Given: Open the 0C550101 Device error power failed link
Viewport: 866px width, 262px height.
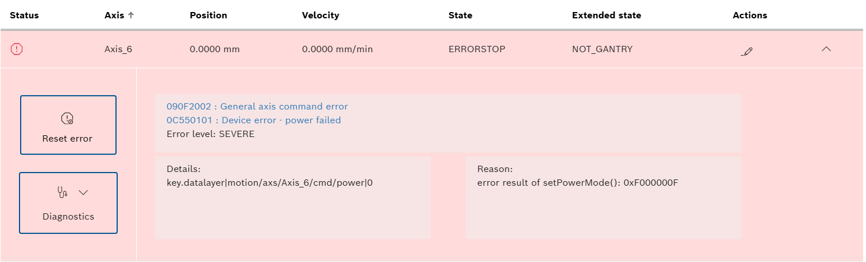Looking at the screenshot, I should [253, 120].
